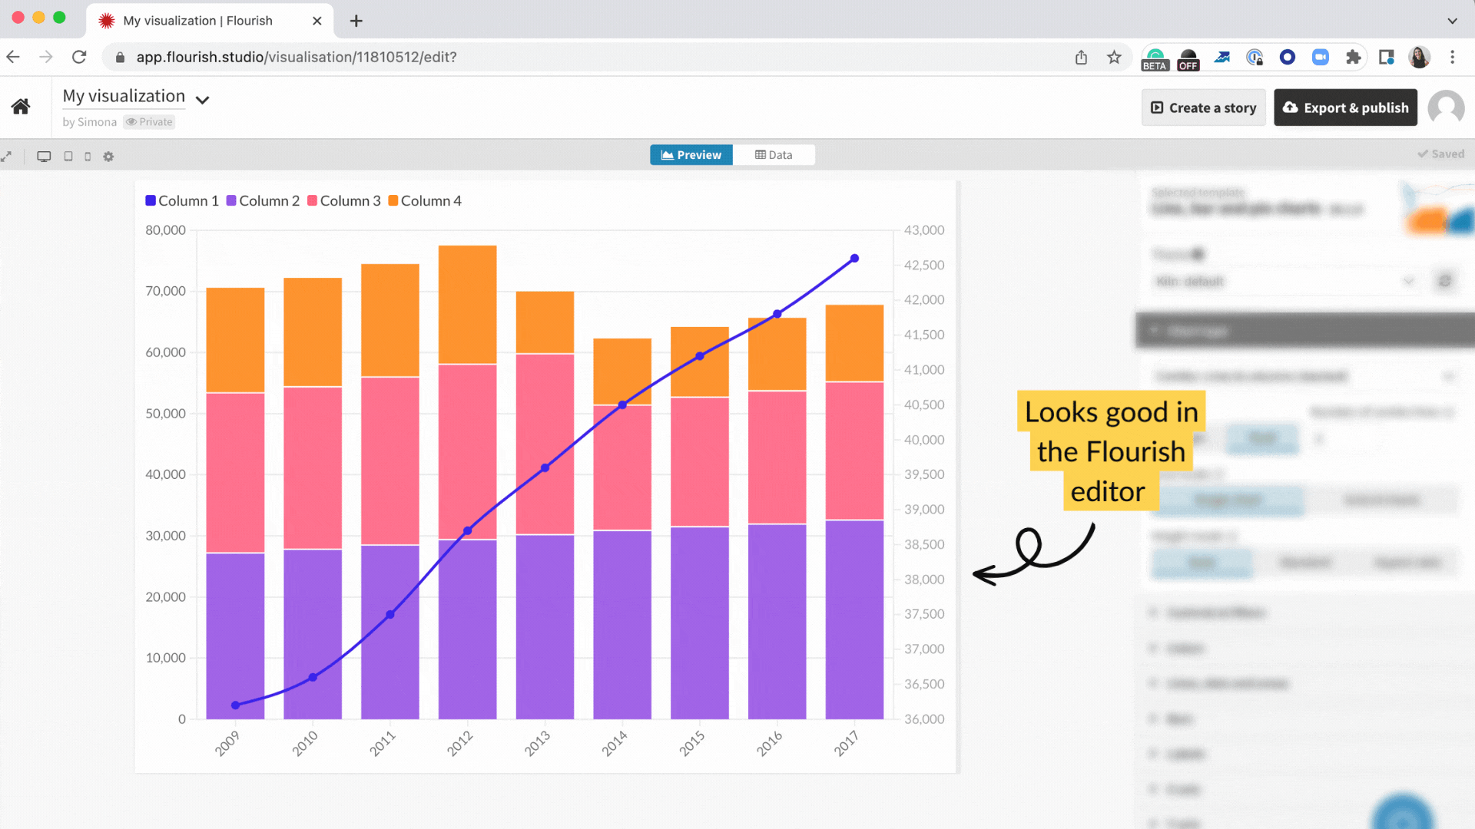Select the Preview tab
1475x829 pixels.
pyautogui.click(x=691, y=155)
